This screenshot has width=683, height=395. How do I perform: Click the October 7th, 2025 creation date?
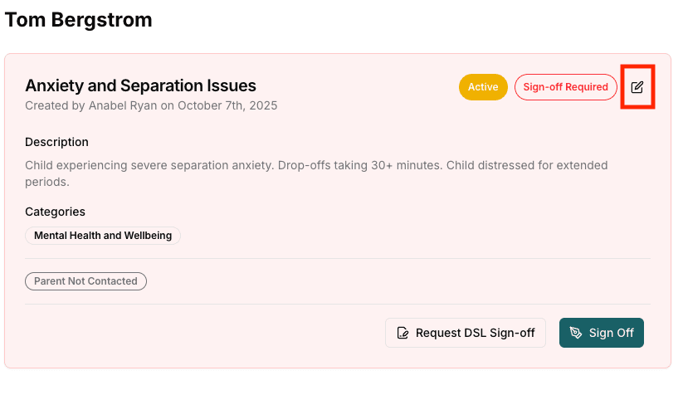(227, 106)
